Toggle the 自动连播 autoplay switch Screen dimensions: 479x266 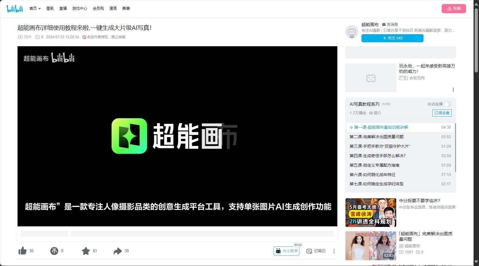coord(447,104)
